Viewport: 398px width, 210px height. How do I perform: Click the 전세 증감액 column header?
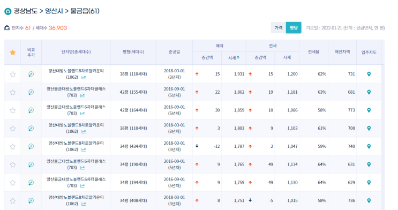tap(260, 58)
